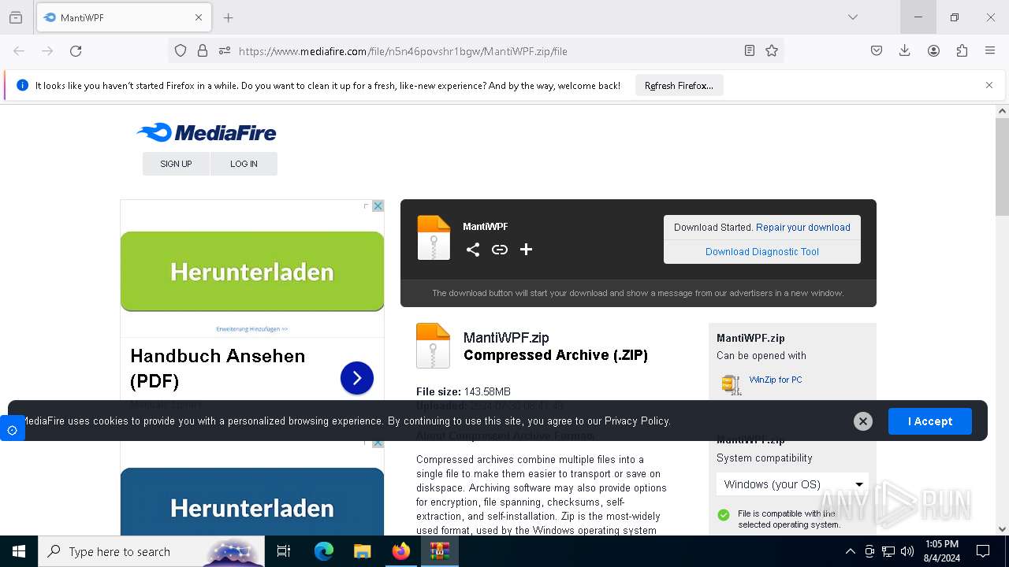Open network status tray icon

pyautogui.click(x=888, y=551)
